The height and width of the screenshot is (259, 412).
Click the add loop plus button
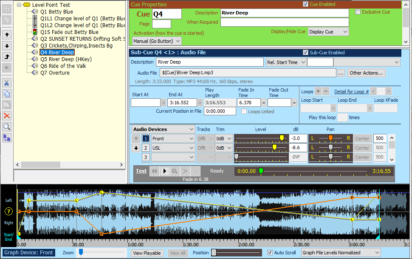coord(318,91)
